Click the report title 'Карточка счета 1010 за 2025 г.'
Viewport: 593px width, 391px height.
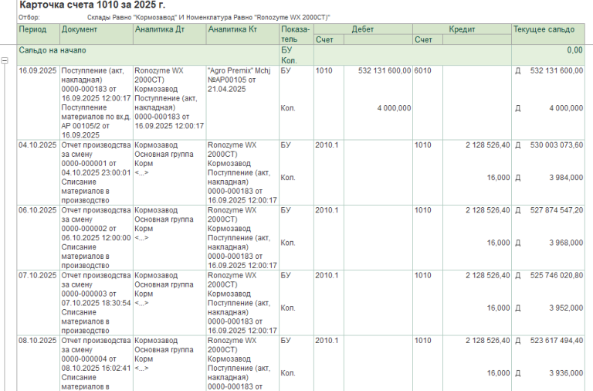coord(93,5)
